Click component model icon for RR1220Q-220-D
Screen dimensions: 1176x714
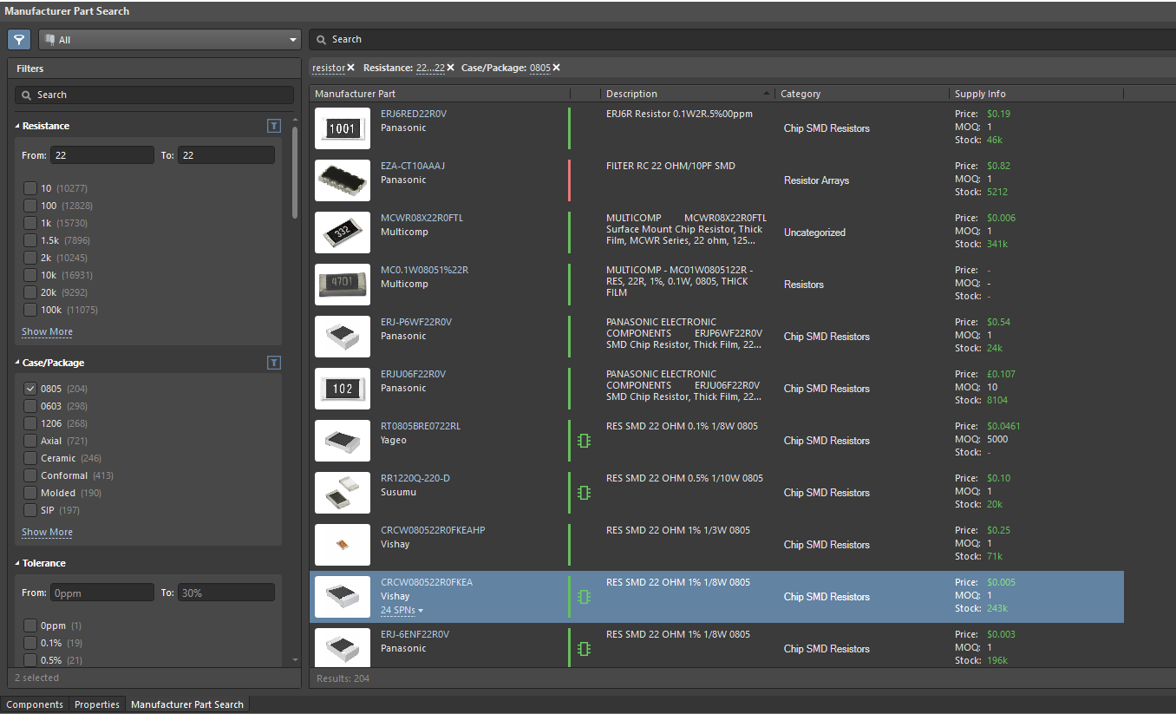pyautogui.click(x=584, y=493)
